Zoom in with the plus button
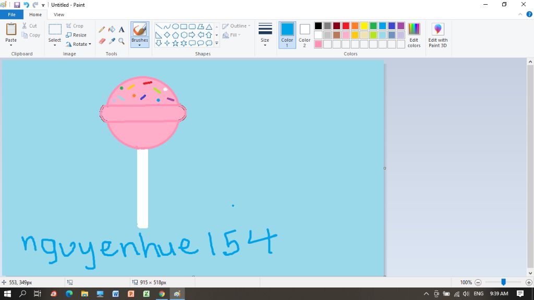This screenshot has width=534, height=300. click(529, 282)
